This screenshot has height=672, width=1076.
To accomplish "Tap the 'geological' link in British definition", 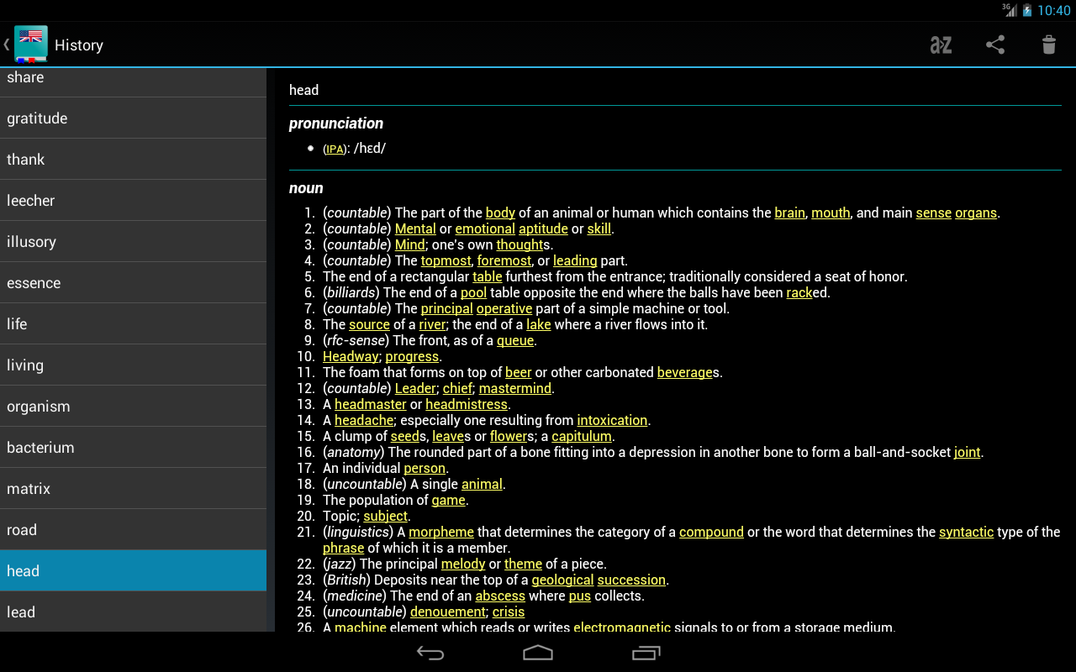I will tap(562, 580).
